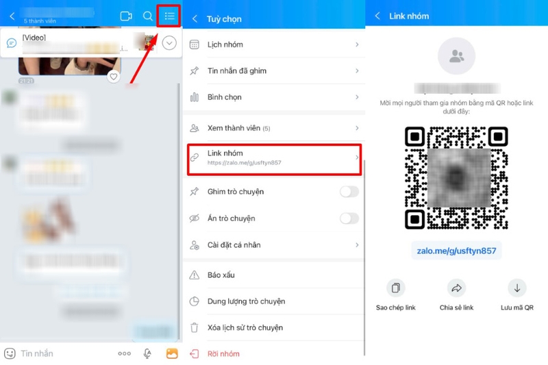
Task: Open Lịch nhóm group calendar
Action: point(274,45)
